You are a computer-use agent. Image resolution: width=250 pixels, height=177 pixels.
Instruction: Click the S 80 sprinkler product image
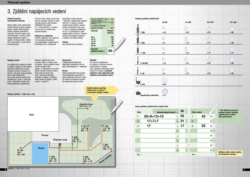pyautogui.click(x=138, y=70)
